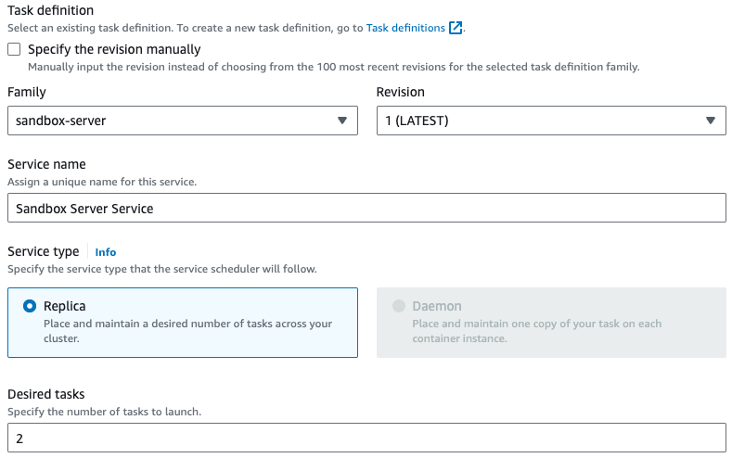Focus the Desired tasks number field
The image size is (732, 458).
point(366,438)
